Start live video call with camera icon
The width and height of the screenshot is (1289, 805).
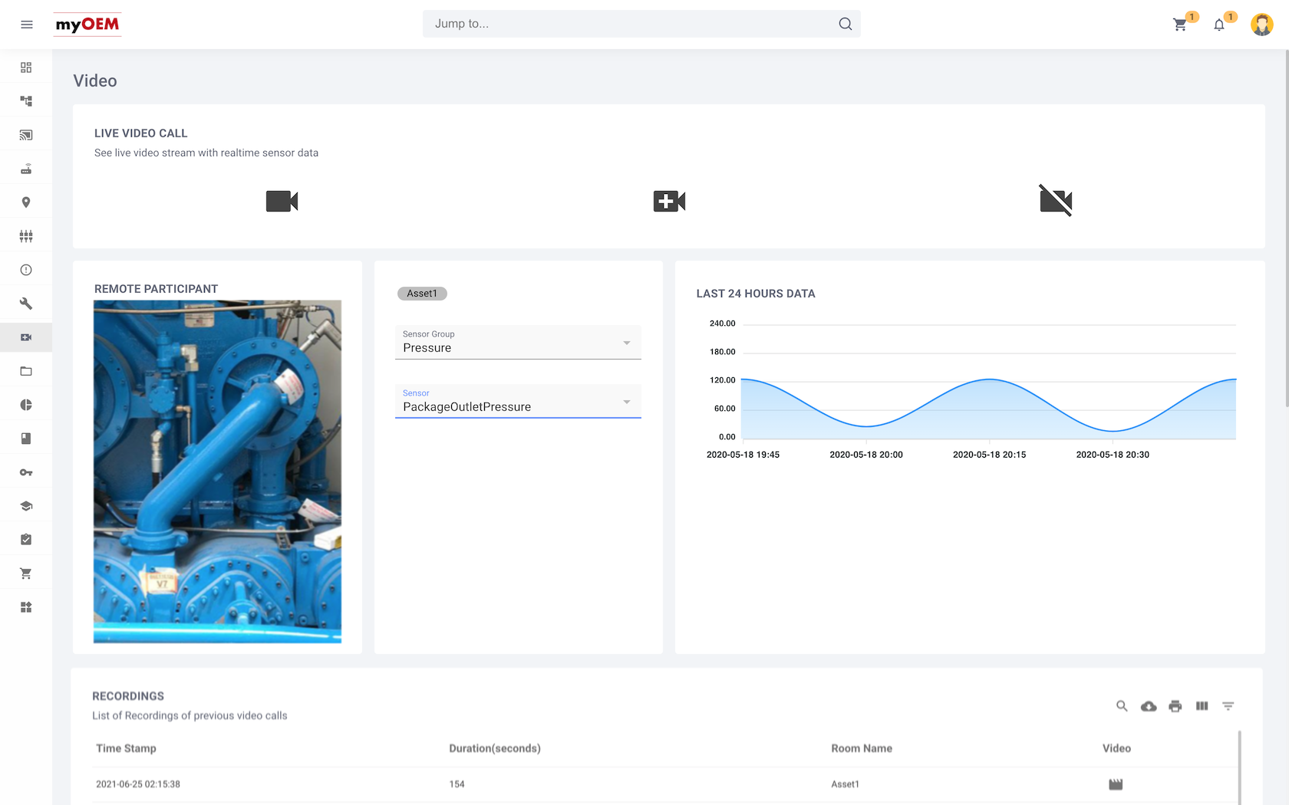point(282,201)
